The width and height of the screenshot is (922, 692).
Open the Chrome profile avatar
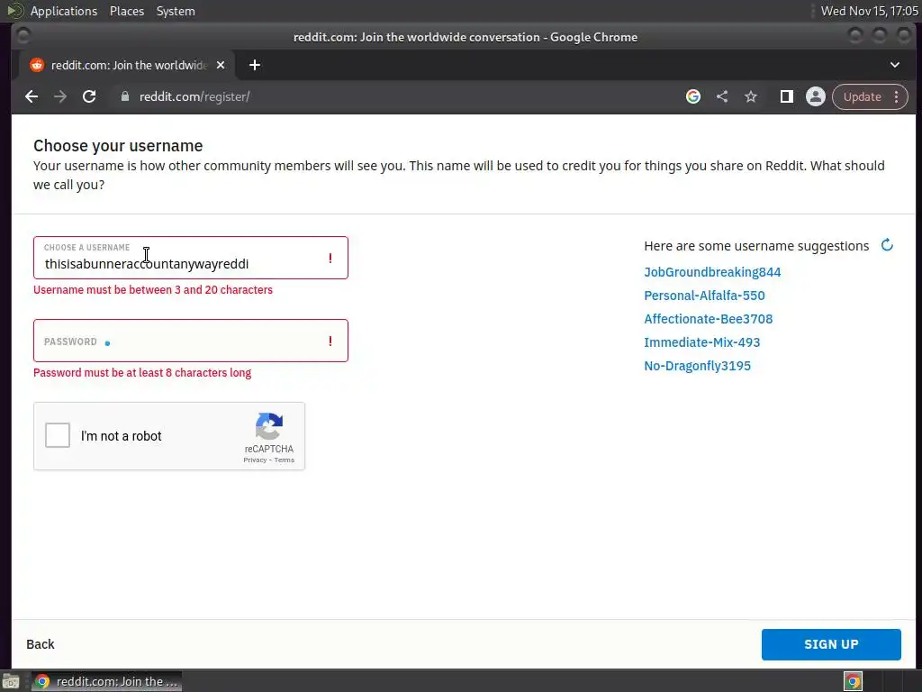click(x=816, y=96)
